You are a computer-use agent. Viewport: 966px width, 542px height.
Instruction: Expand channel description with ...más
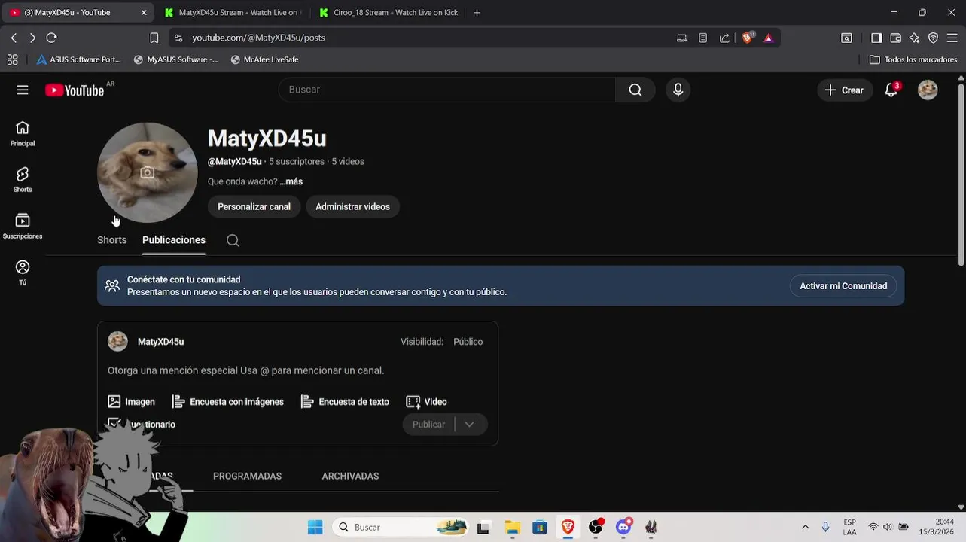291,181
